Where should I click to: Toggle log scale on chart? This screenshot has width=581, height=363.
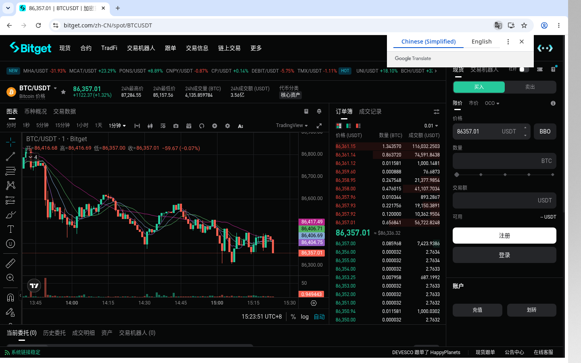click(305, 317)
